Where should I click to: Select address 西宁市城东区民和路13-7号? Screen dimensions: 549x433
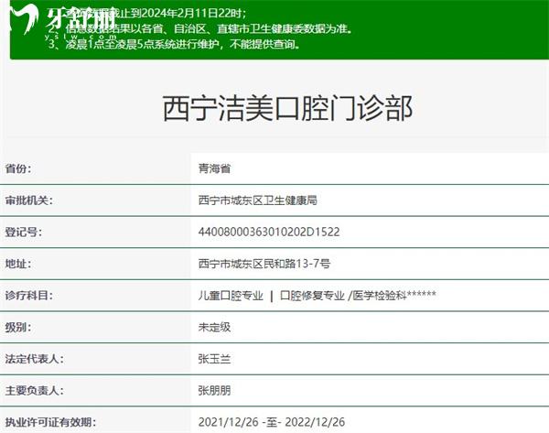pos(264,264)
